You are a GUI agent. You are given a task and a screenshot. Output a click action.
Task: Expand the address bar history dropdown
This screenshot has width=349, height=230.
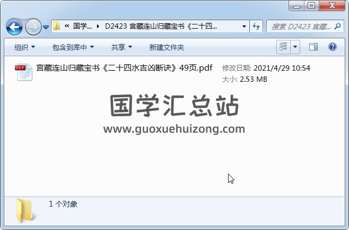[244, 27]
